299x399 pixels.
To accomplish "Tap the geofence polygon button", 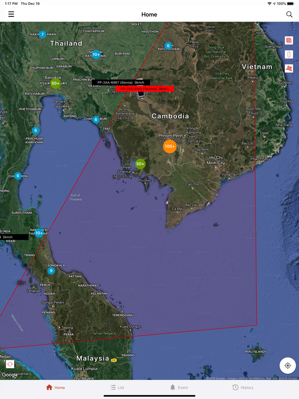I will click(x=289, y=68).
